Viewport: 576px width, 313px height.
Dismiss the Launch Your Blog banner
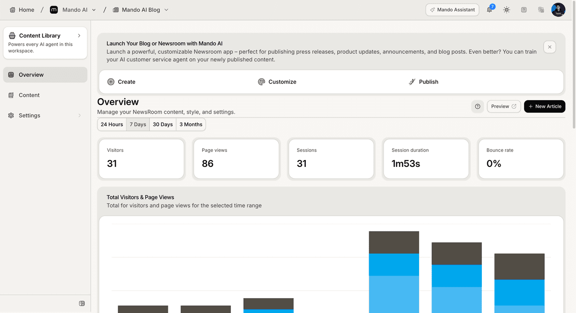pyautogui.click(x=550, y=47)
